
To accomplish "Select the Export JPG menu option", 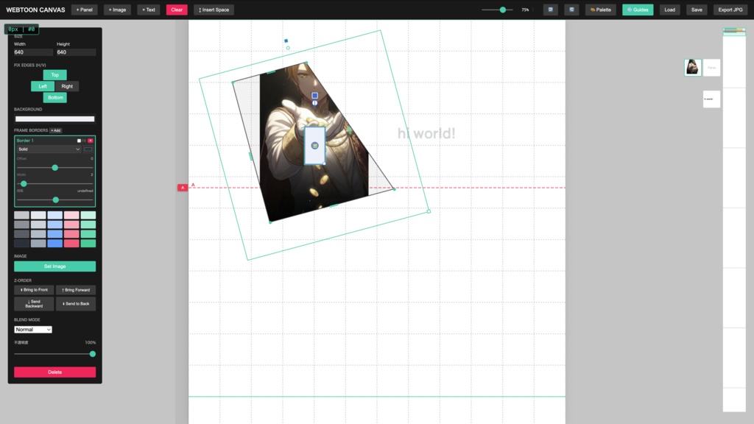I will pos(730,10).
